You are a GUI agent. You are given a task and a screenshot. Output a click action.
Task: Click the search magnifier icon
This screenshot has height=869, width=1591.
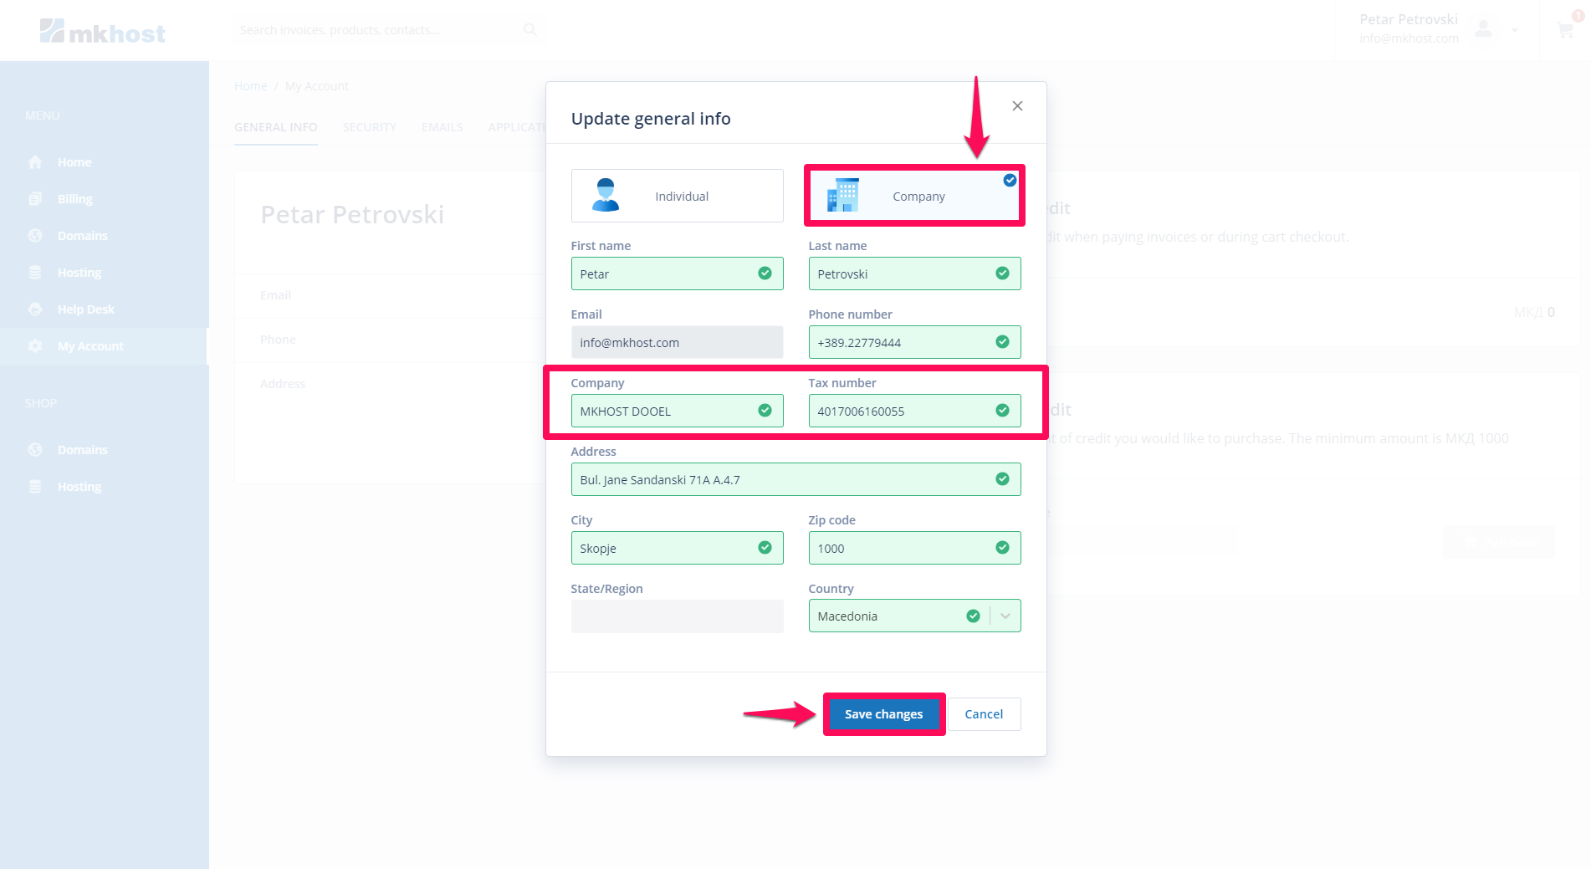point(530,30)
